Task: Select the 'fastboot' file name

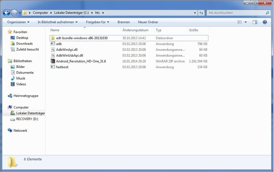Action: (x=62, y=67)
